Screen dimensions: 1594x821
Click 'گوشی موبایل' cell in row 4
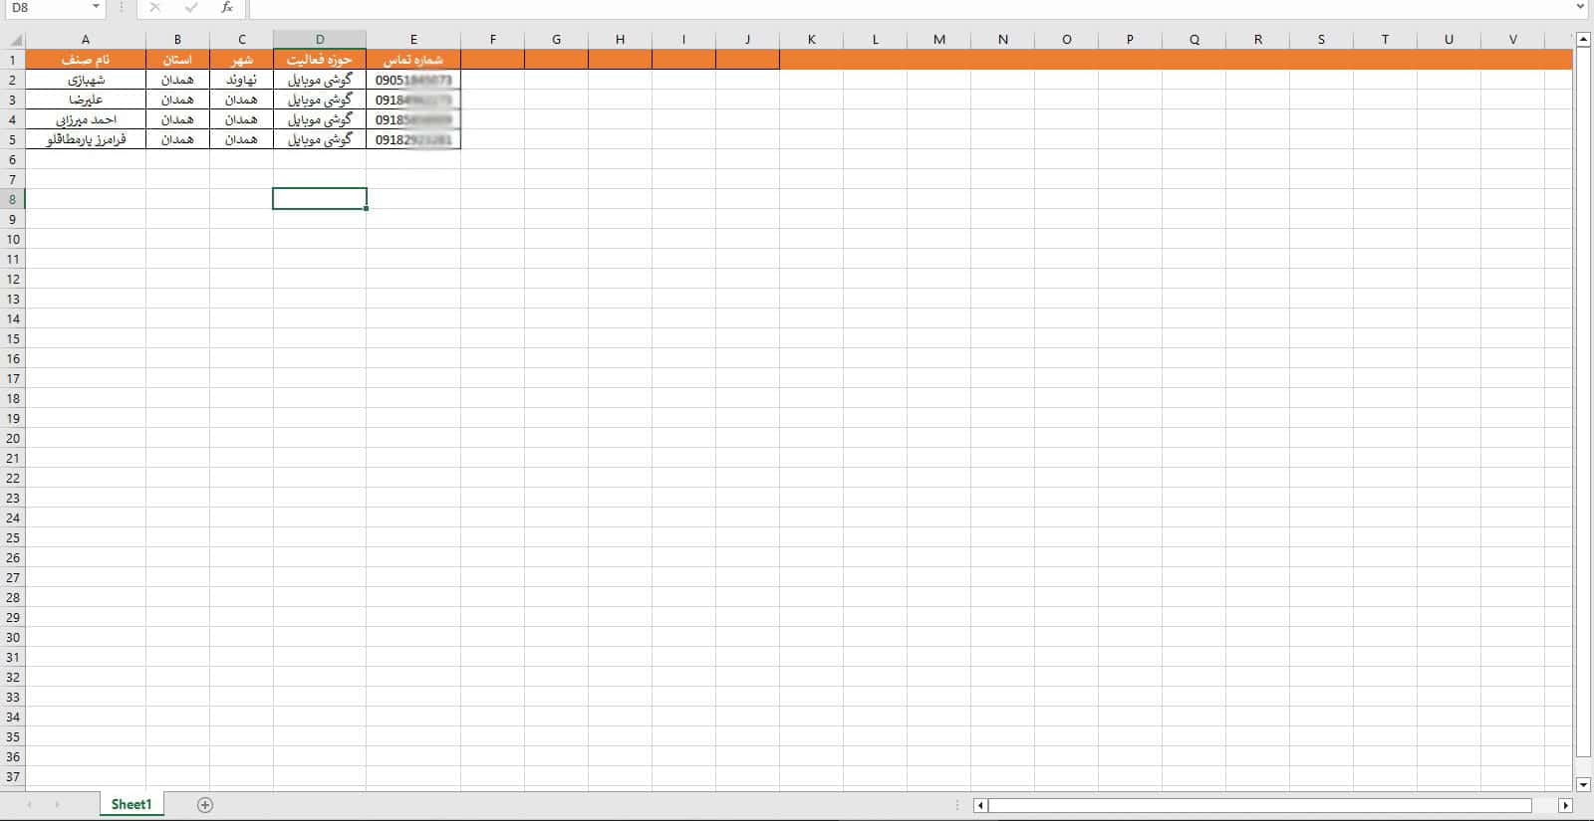(320, 119)
